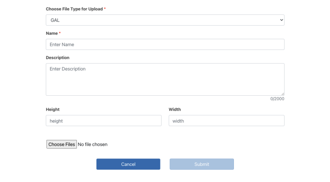Click the Name field label
This screenshot has width=330, height=182.
click(52, 33)
